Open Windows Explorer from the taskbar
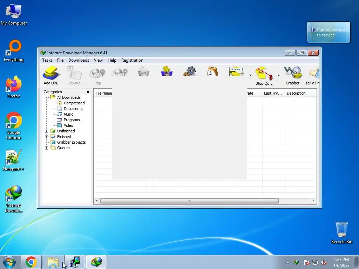This screenshot has height=269, width=359. pos(53,262)
